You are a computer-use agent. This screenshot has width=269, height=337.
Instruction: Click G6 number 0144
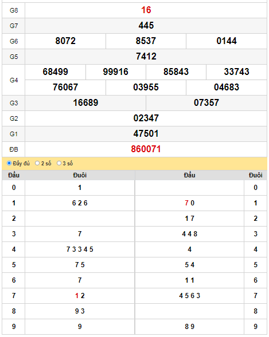click(227, 41)
